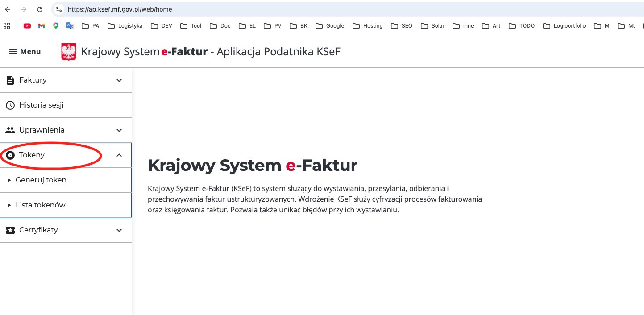This screenshot has height=315, width=644.
Task: Expand the Certyfikaty section chevron
Action: 119,230
